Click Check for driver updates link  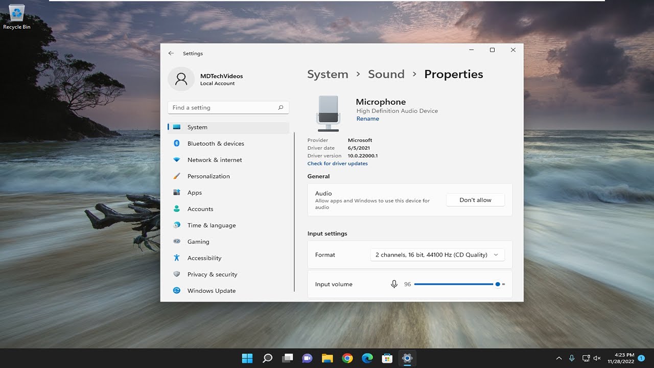click(x=338, y=164)
